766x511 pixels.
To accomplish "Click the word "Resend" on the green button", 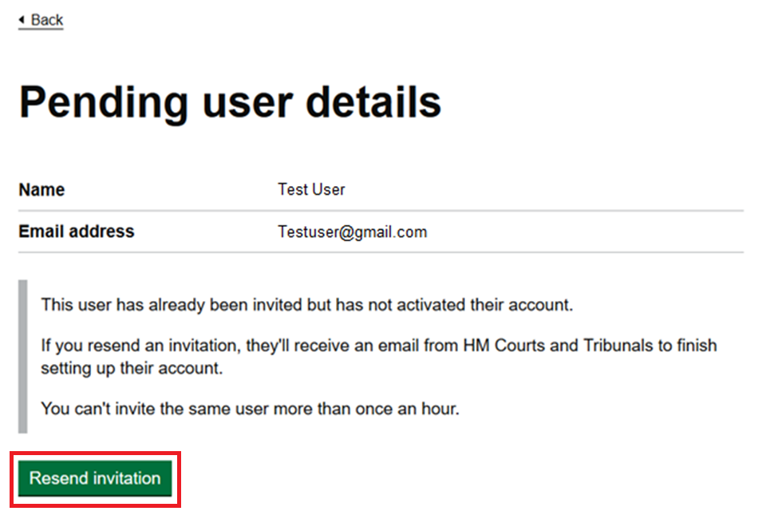I will (x=59, y=478).
